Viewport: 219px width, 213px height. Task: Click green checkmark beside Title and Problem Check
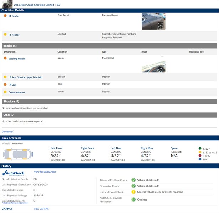point(134,180)
